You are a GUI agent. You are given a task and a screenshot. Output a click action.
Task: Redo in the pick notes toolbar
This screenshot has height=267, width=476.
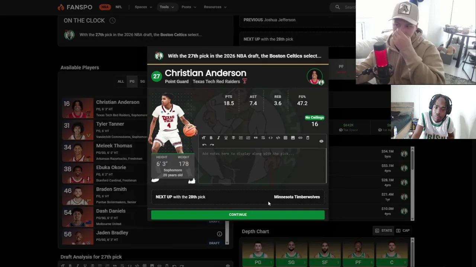212,145
